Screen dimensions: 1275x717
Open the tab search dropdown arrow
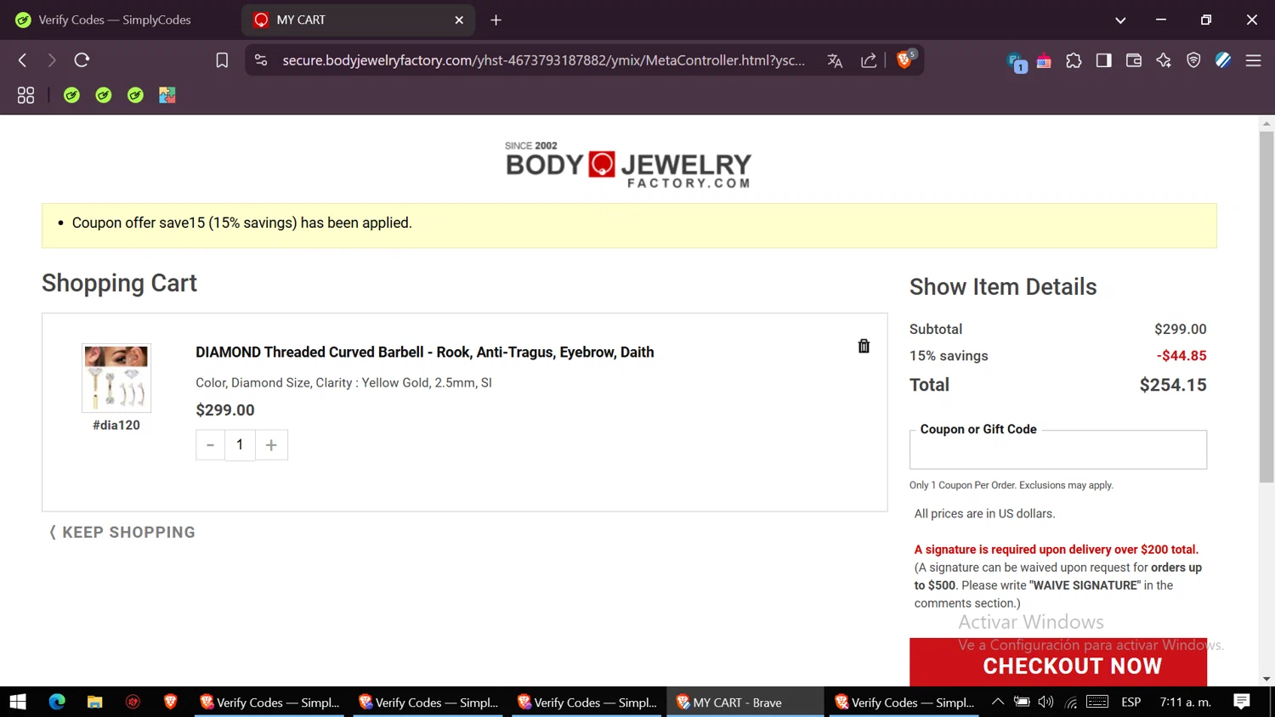(1120, 20)
